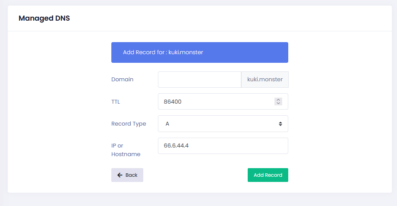
Task: Submit with the green Add Record button
Action: point(268,175)
